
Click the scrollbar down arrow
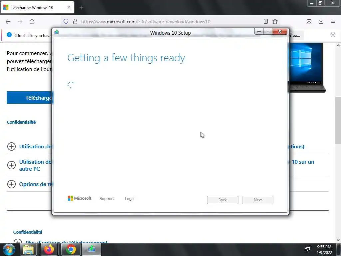338,240
